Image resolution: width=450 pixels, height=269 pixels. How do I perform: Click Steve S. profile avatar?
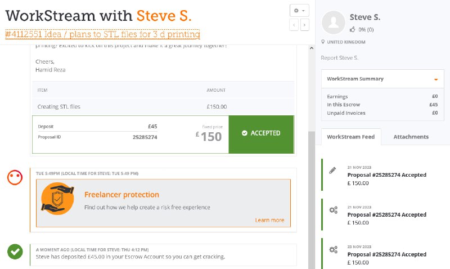pyautogui.click(x=333, y=23)
